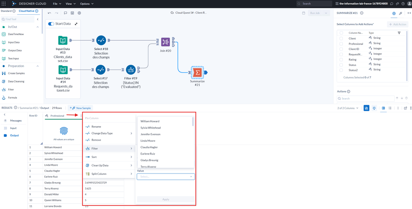Open the Sort submenu in context menu

[110, 157]
